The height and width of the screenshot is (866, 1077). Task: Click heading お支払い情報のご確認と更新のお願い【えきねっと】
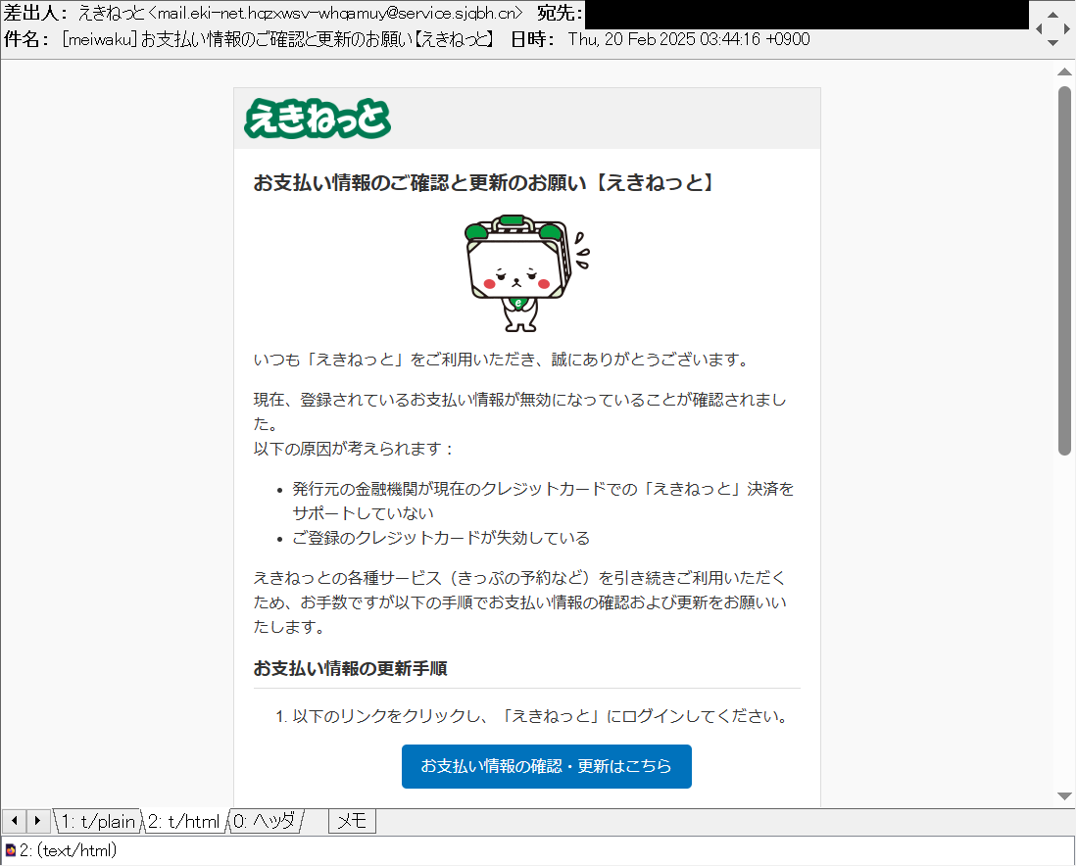coord(486,182)
